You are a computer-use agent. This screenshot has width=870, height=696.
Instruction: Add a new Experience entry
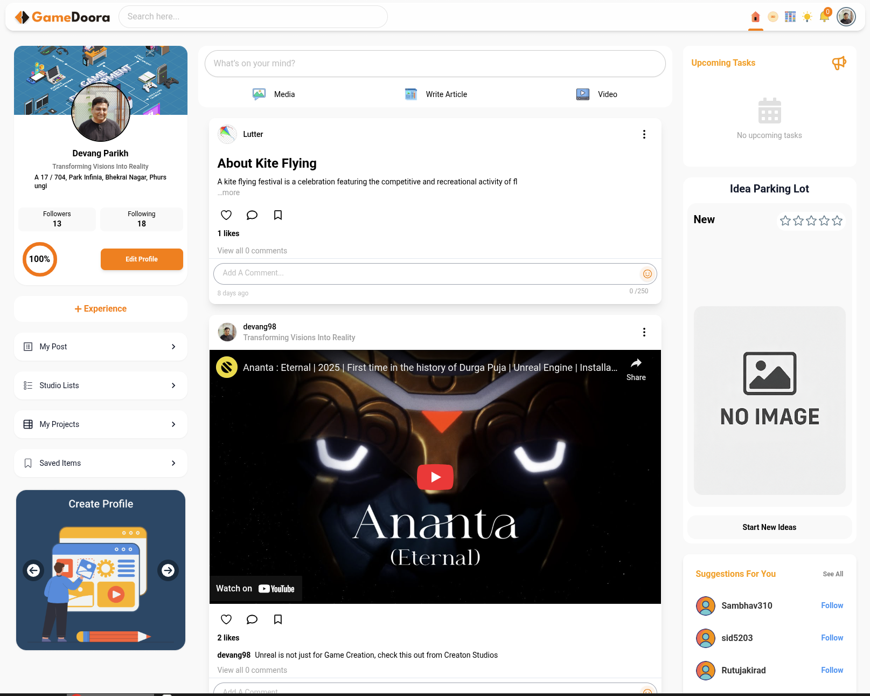(x=101, y=309)
